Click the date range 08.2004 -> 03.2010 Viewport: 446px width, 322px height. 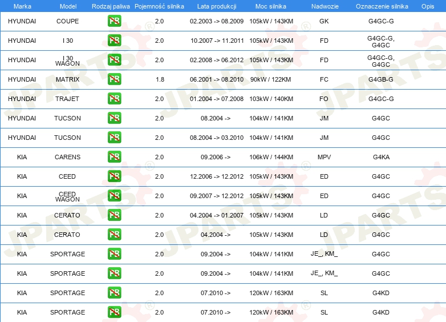point(217,138)
